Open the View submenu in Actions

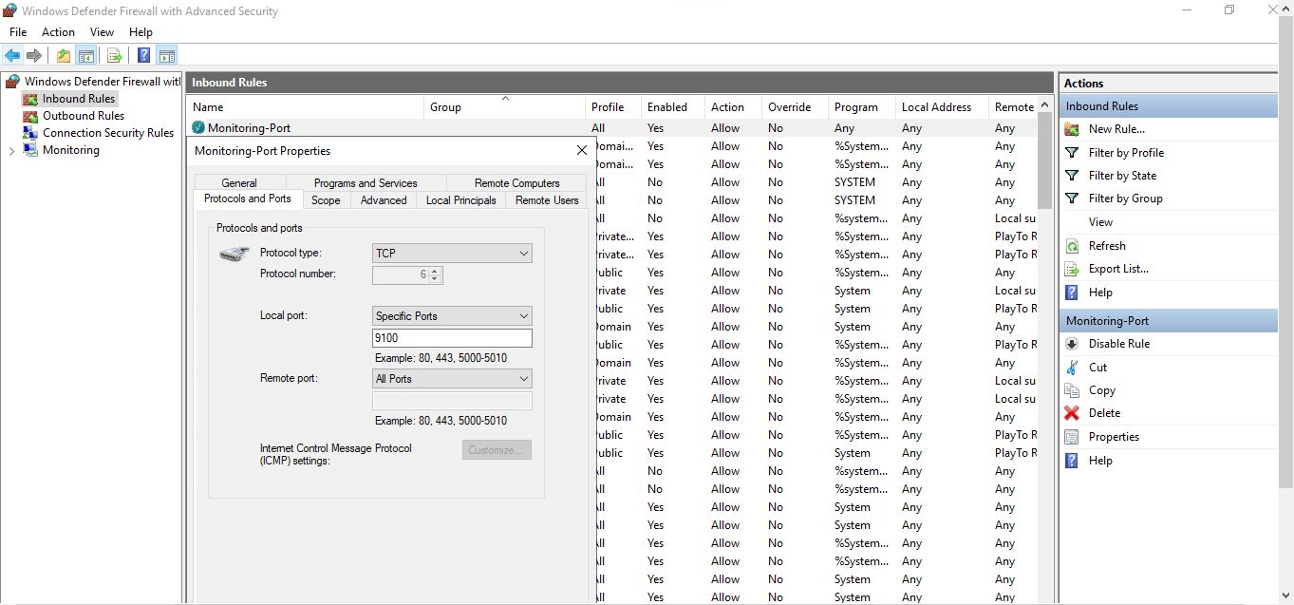pyautogui.click(x=1100, y=222)
